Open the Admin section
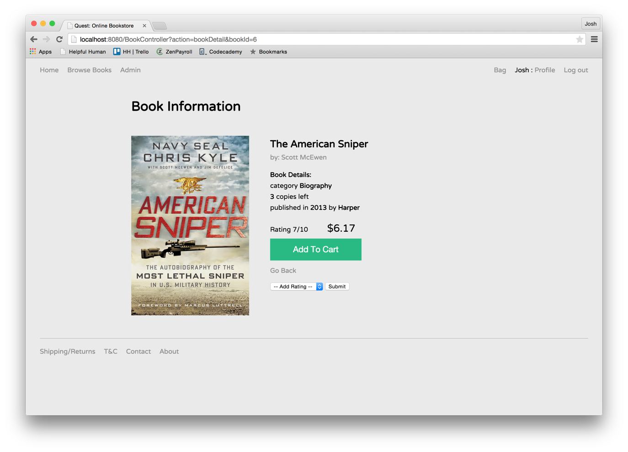This screenshot has width=628, height=452. [x=130, y=70]
